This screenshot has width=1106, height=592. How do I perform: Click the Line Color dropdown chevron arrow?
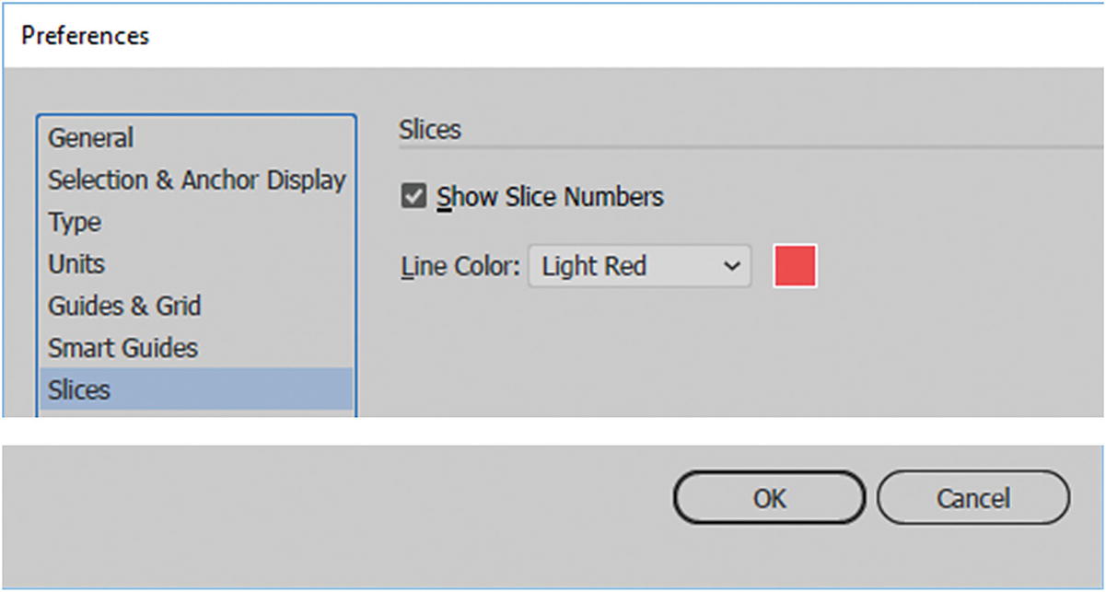[x=732, y=267]
